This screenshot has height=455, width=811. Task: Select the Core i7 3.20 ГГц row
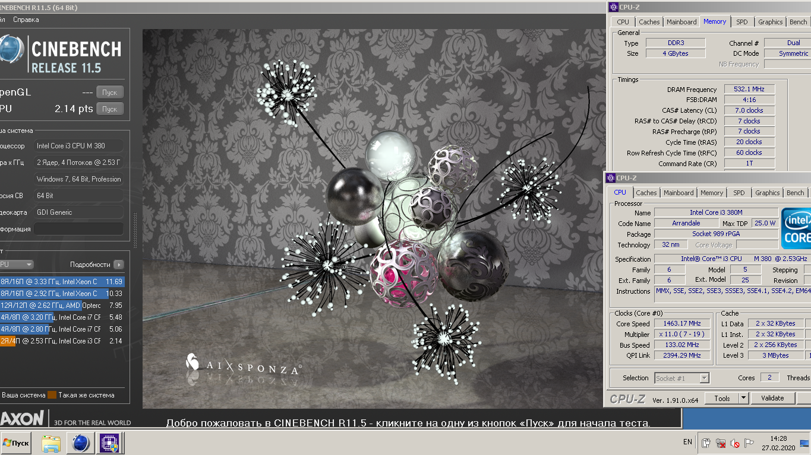pyautogui.click(x=62, y=317)
